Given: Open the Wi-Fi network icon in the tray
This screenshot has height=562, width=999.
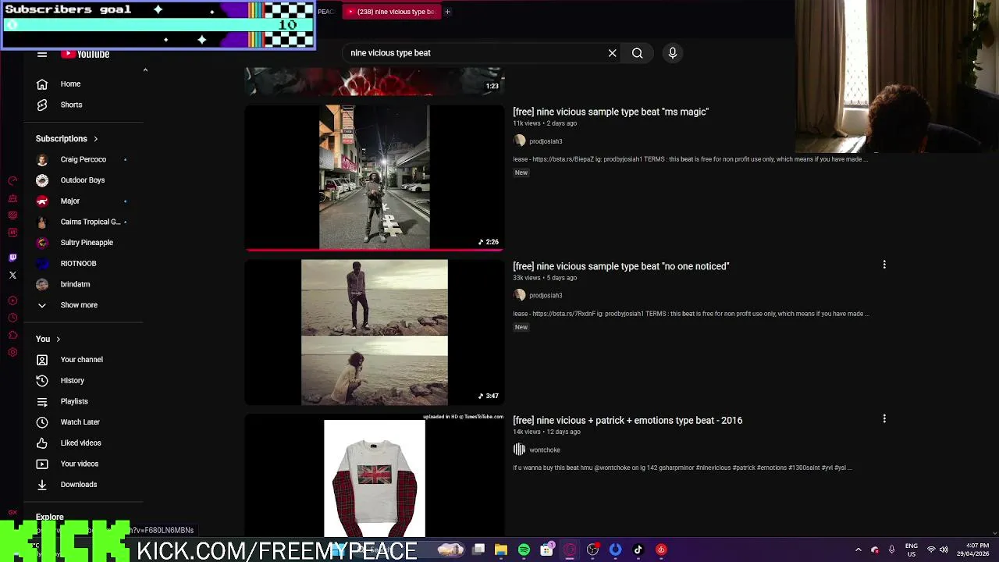Looking at the screenshot, I should pos(930,550).
